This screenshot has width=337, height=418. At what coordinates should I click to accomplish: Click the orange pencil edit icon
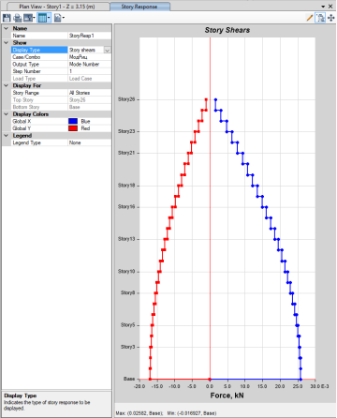(x=310, y=18)
